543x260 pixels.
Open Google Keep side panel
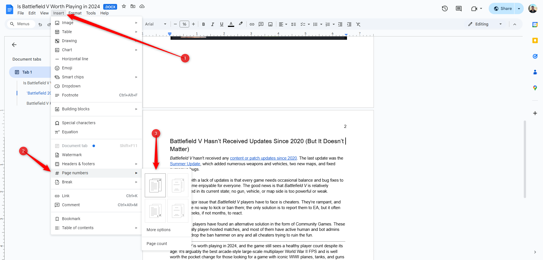click(535, 40)
